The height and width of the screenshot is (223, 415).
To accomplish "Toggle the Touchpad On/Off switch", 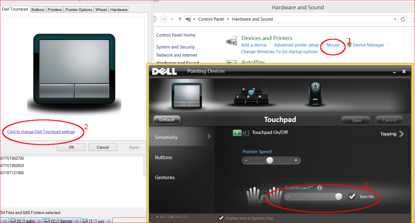I will click(x=241, y=132).
